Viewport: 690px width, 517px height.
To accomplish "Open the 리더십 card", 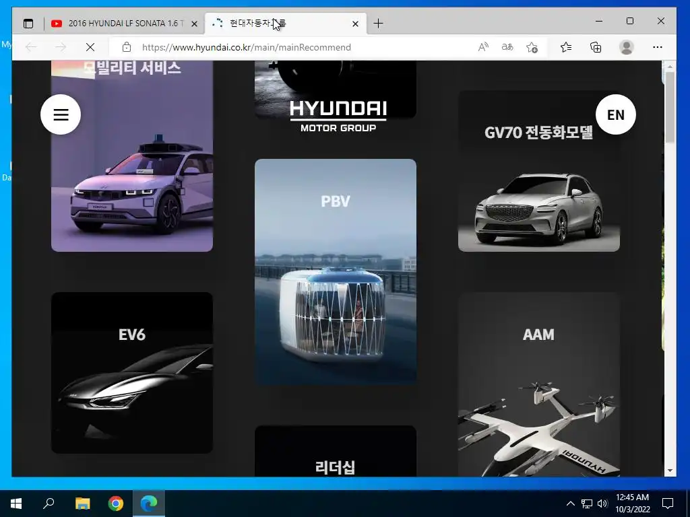I will pos(336,451).
